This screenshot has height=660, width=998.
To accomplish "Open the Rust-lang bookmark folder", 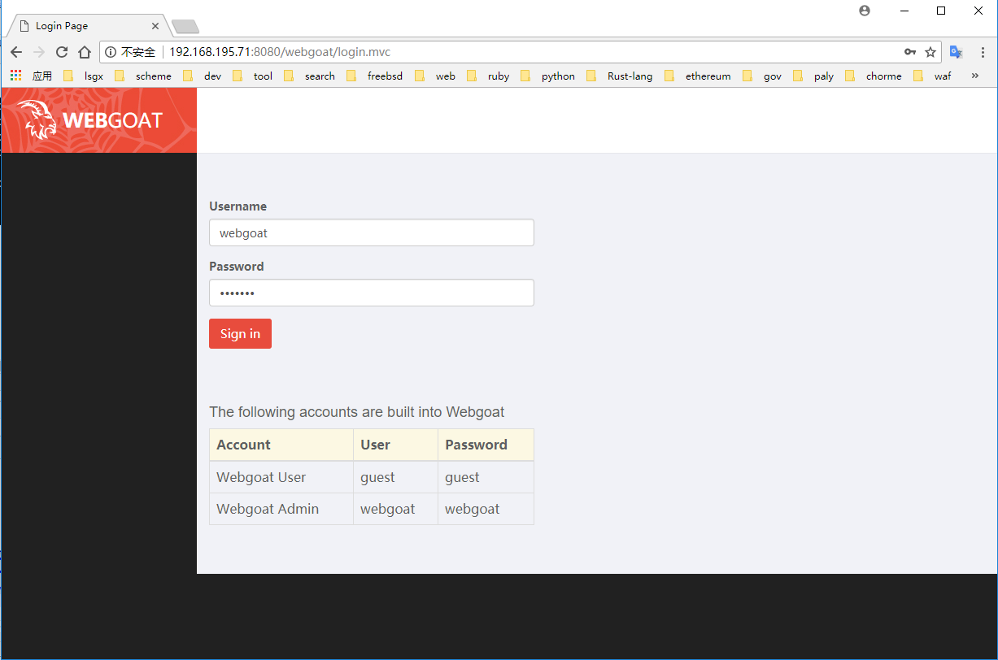I will tap(619, 76).
